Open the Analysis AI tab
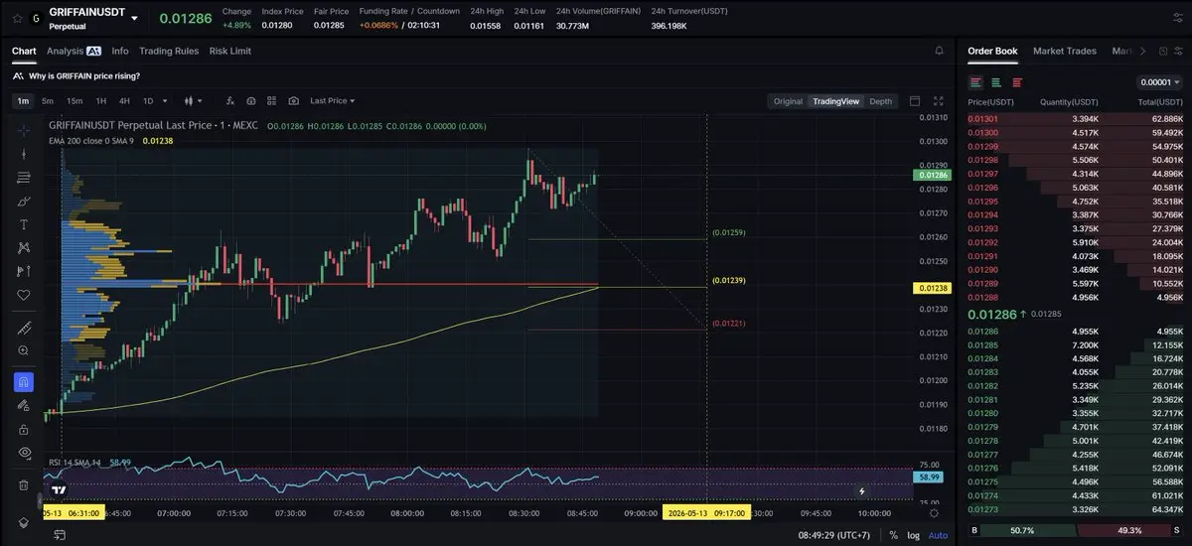1192x546 pixels. point(74,51)
